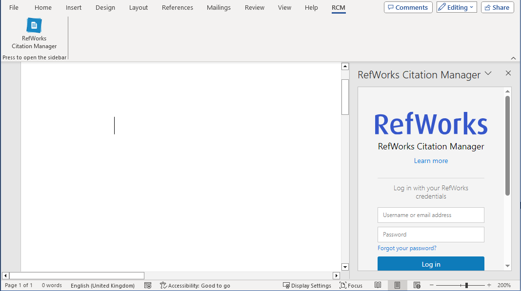Switch to the Review tab
Image resolution: width=521 pixels, height=291 pixels.
[255, 7]
